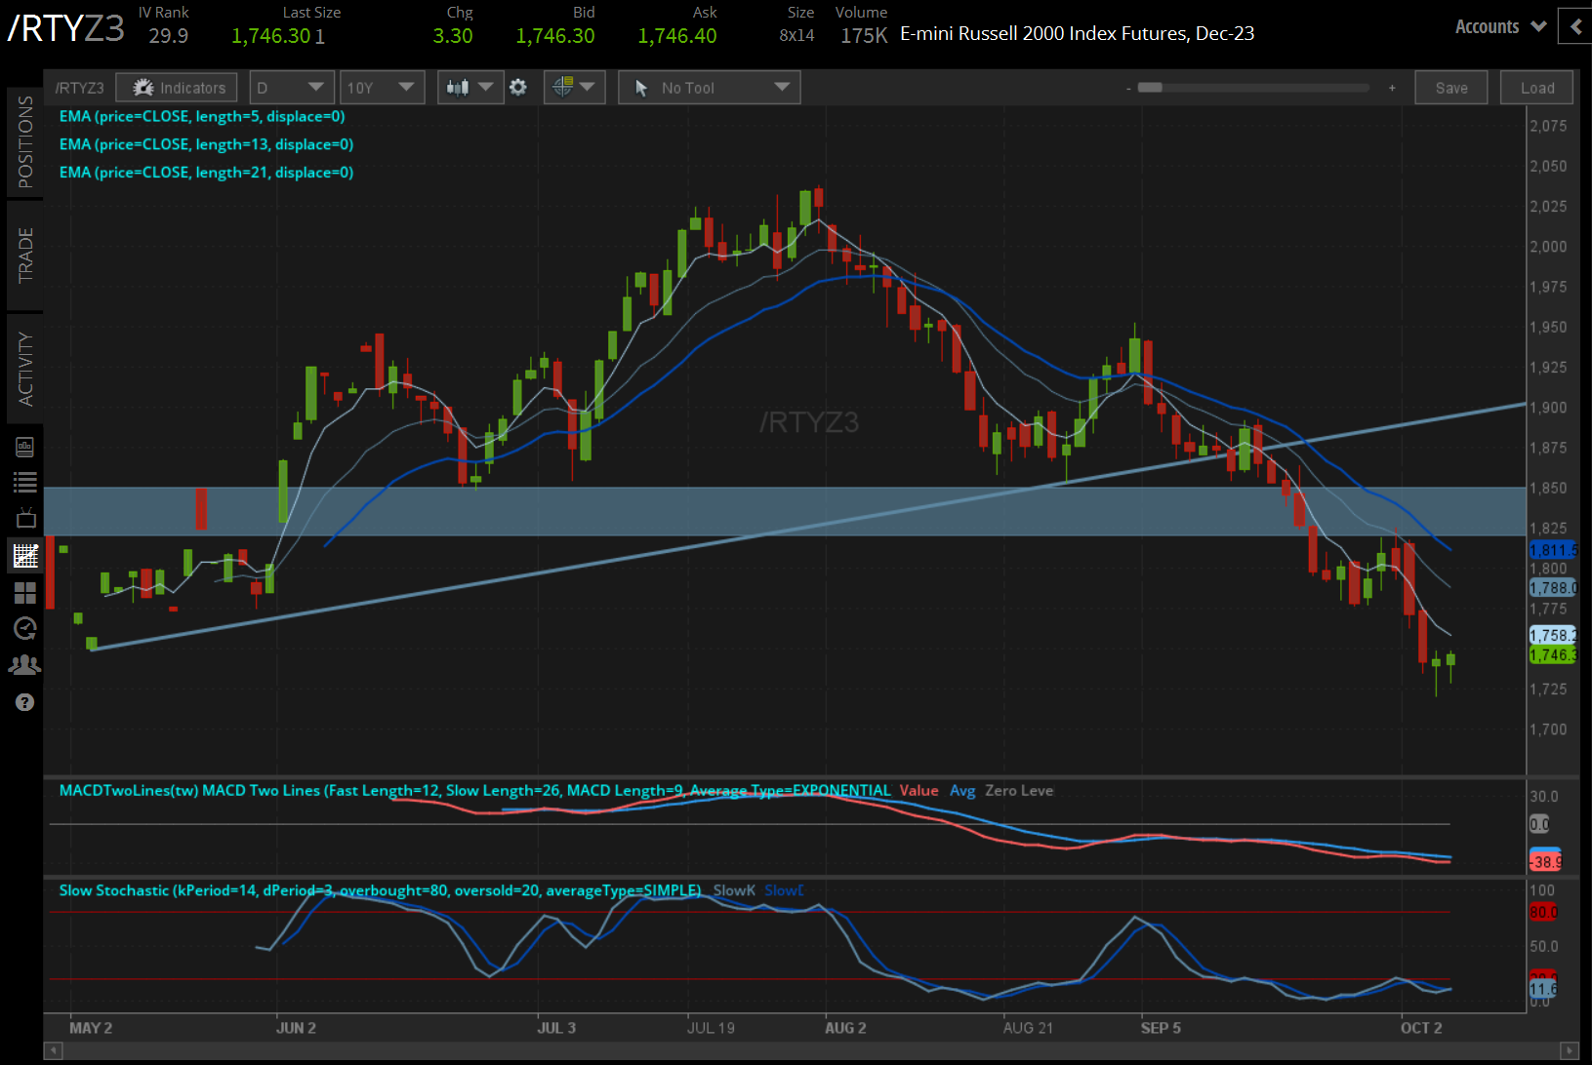Click the 1,746.3 last price axis label
Screen dimensions: 1592x1065
click(1553, 655)
